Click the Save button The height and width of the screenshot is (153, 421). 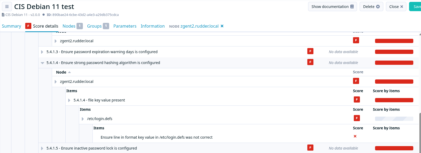tap(415, 7)
